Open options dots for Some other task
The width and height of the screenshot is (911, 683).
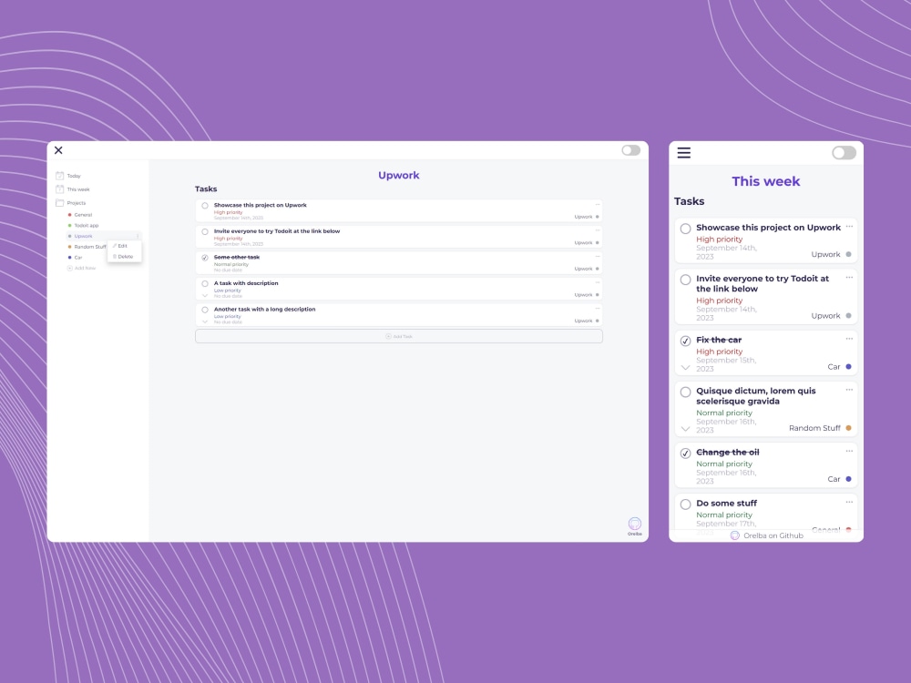598,256
